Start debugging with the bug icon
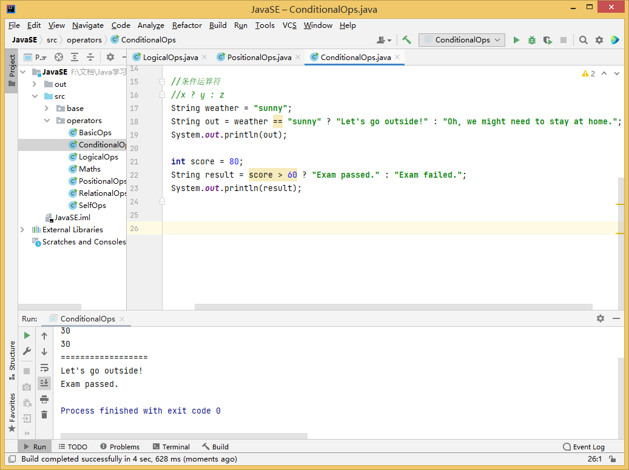This screenshot has width=629, height=470. point(532,40)
